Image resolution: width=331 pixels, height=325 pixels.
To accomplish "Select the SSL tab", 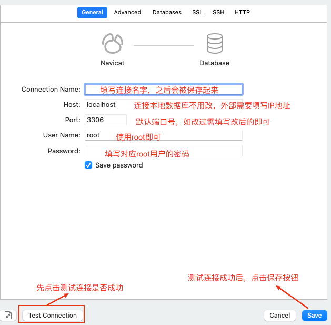I will tap(197, 12).
